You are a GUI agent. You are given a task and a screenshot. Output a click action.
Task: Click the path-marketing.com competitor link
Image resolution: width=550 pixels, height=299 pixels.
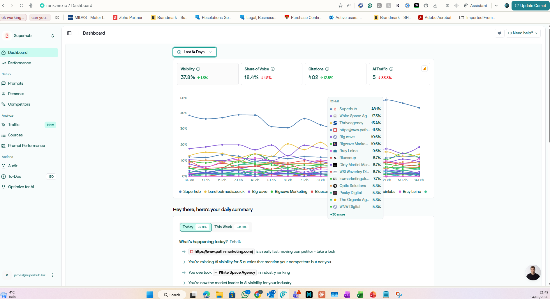[x=223, y=252]
